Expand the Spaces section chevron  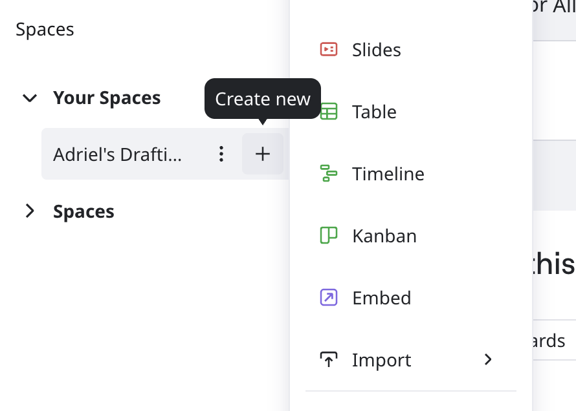(30, 211)
